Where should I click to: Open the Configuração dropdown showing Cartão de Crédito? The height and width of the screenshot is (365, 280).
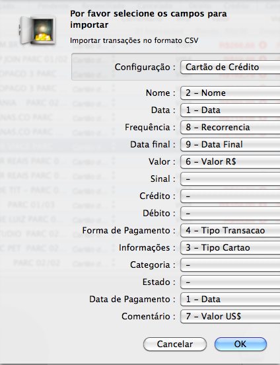coord(230,67)
